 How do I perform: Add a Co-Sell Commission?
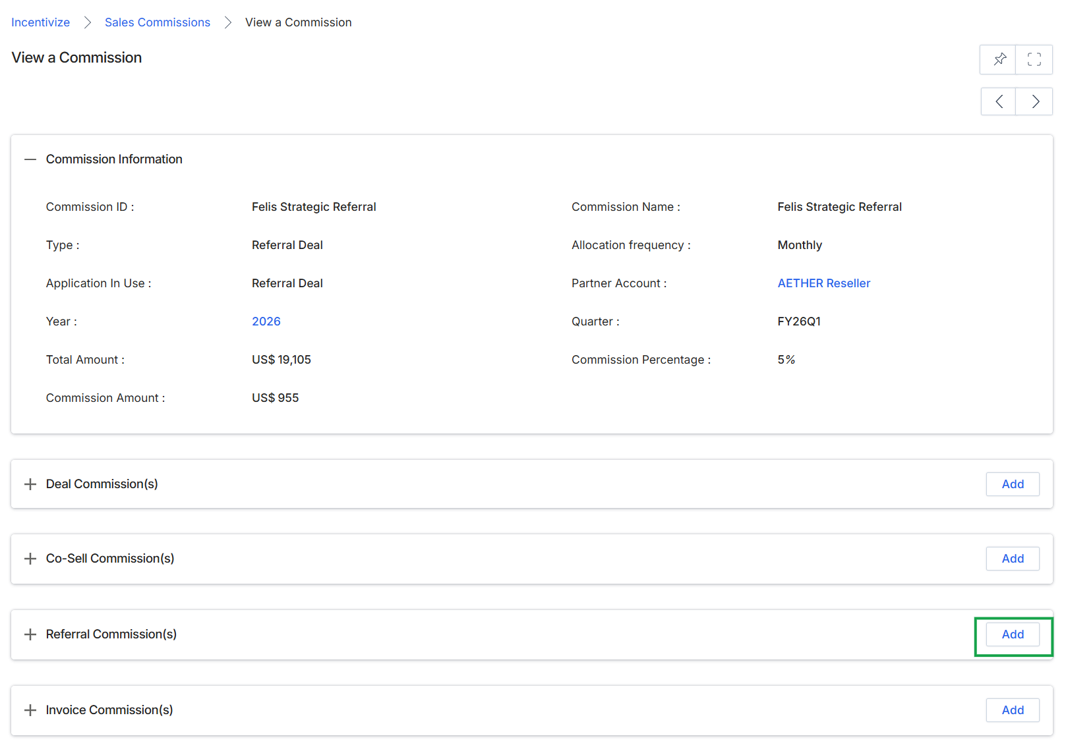[1013, 559]
